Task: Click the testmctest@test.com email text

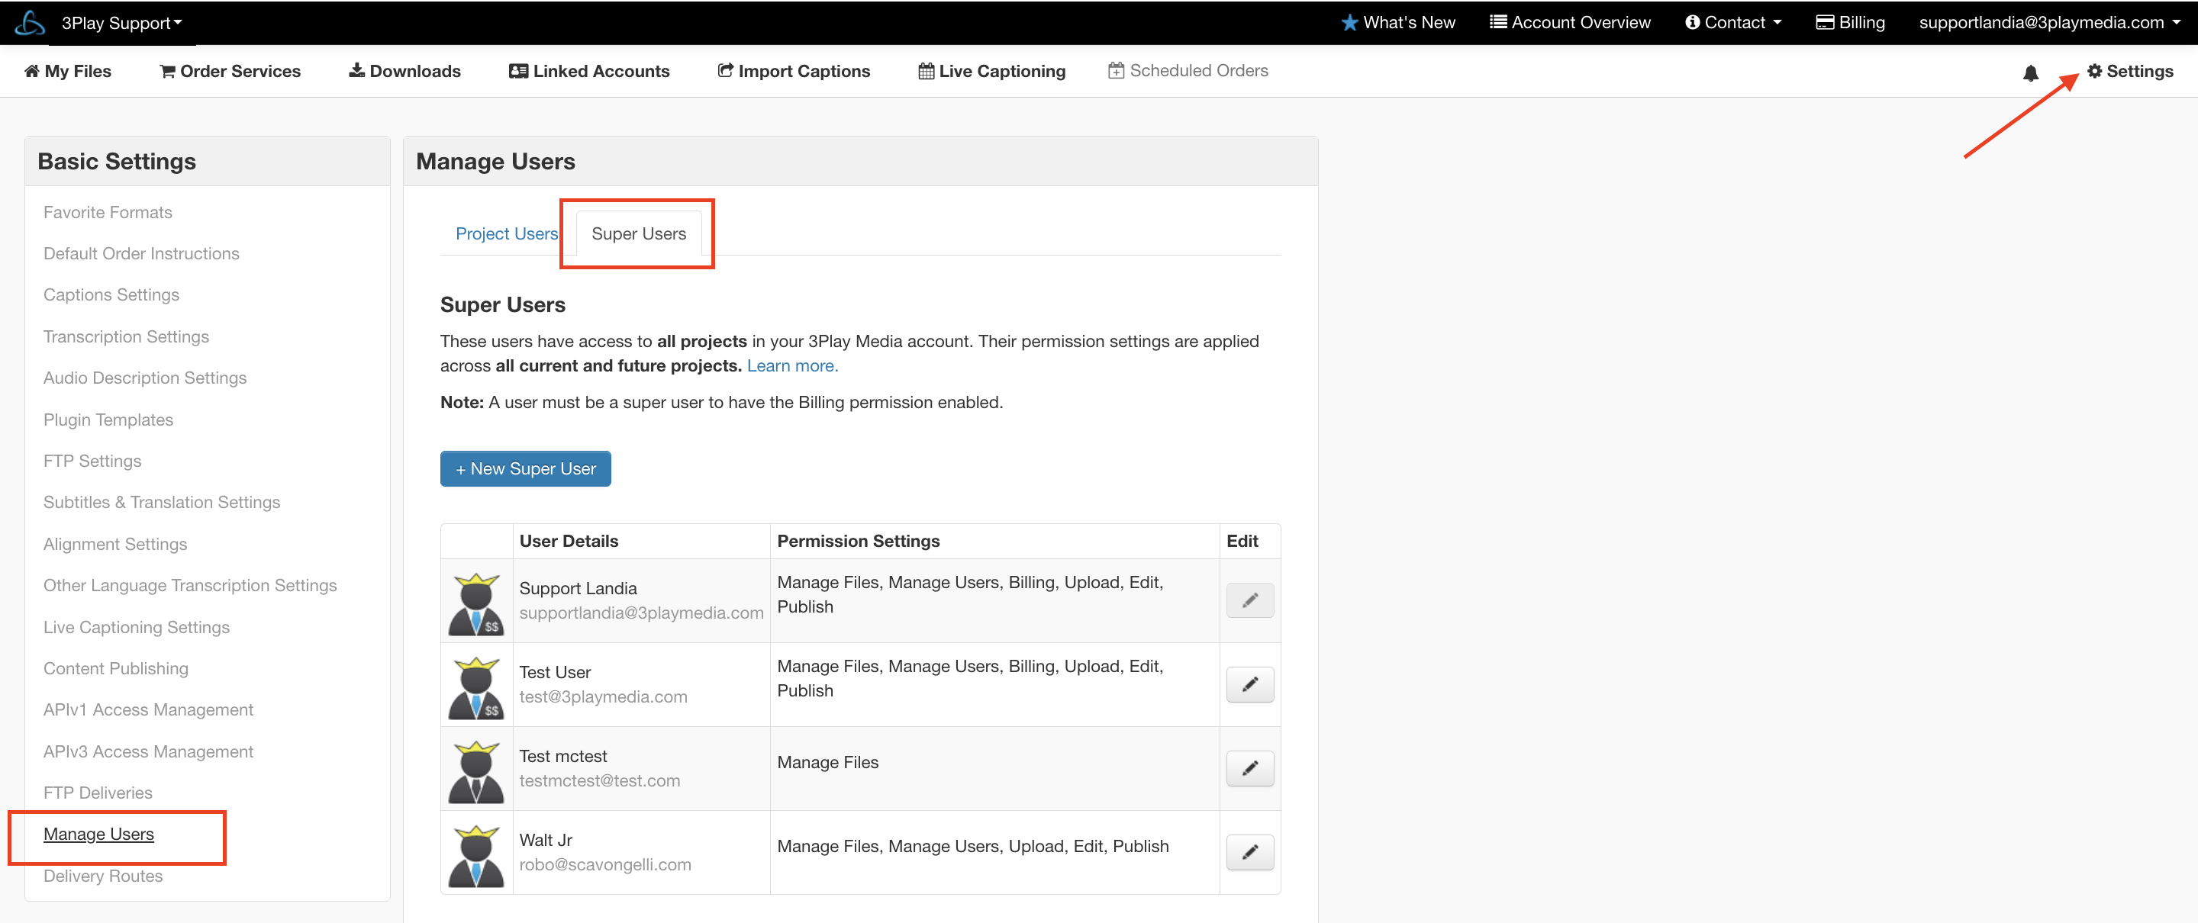Action: click(x=600, y=780)
